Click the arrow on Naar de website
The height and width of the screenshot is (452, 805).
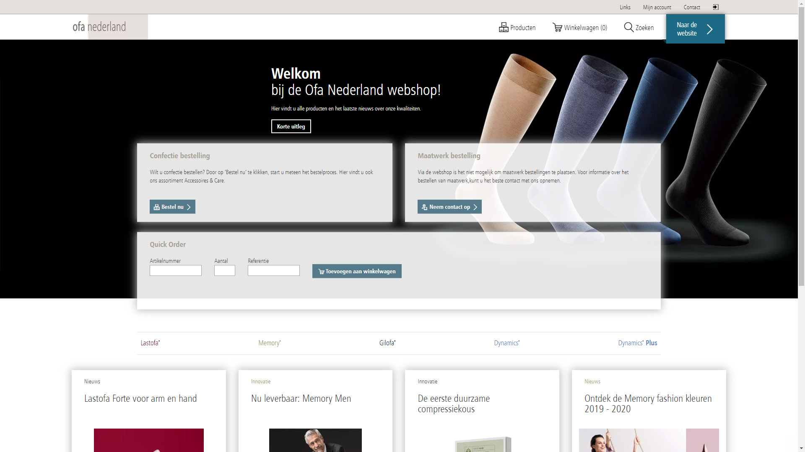coord(710,29)
